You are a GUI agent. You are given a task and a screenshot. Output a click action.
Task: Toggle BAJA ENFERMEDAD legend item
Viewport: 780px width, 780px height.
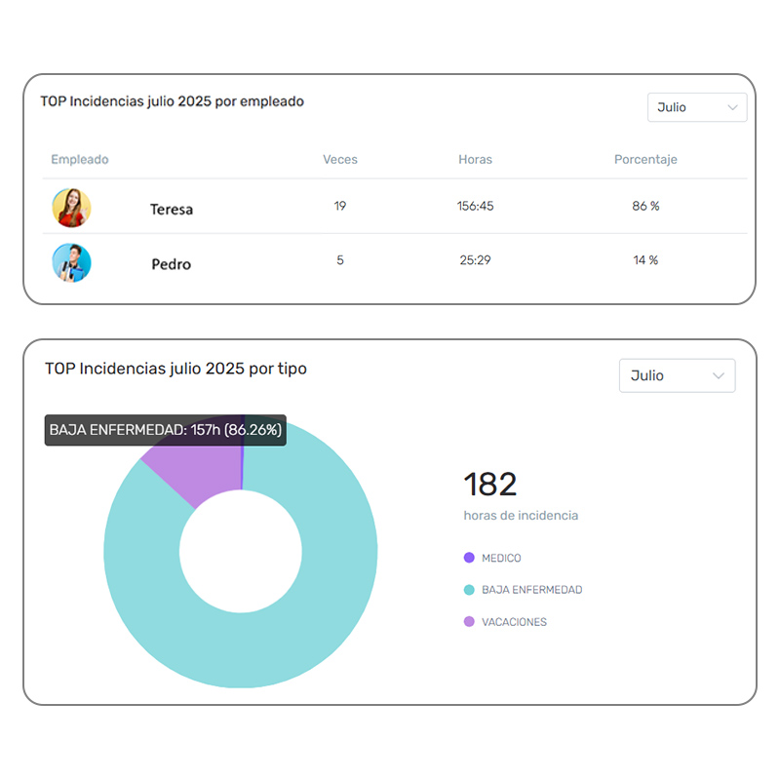pyautogui.click(x=531, y=590)
